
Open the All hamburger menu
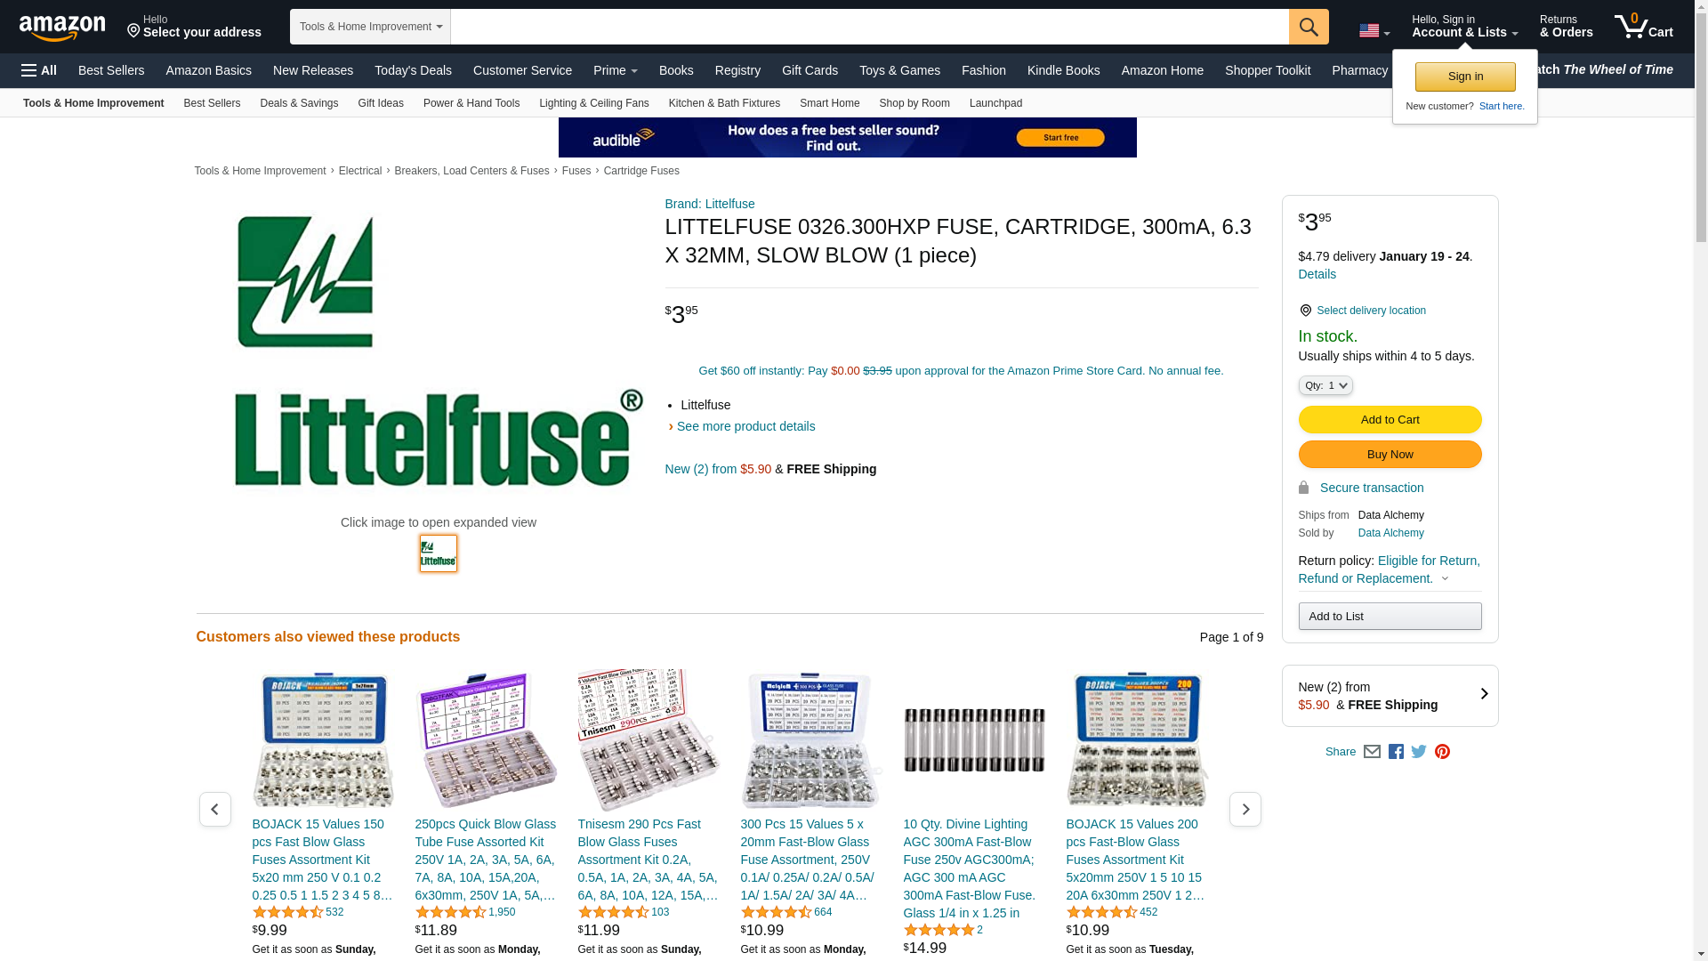tap(39, 70)
